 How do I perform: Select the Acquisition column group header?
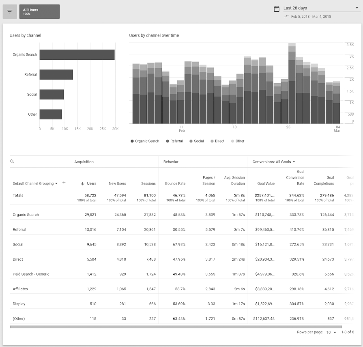click(x=84, y=162)
